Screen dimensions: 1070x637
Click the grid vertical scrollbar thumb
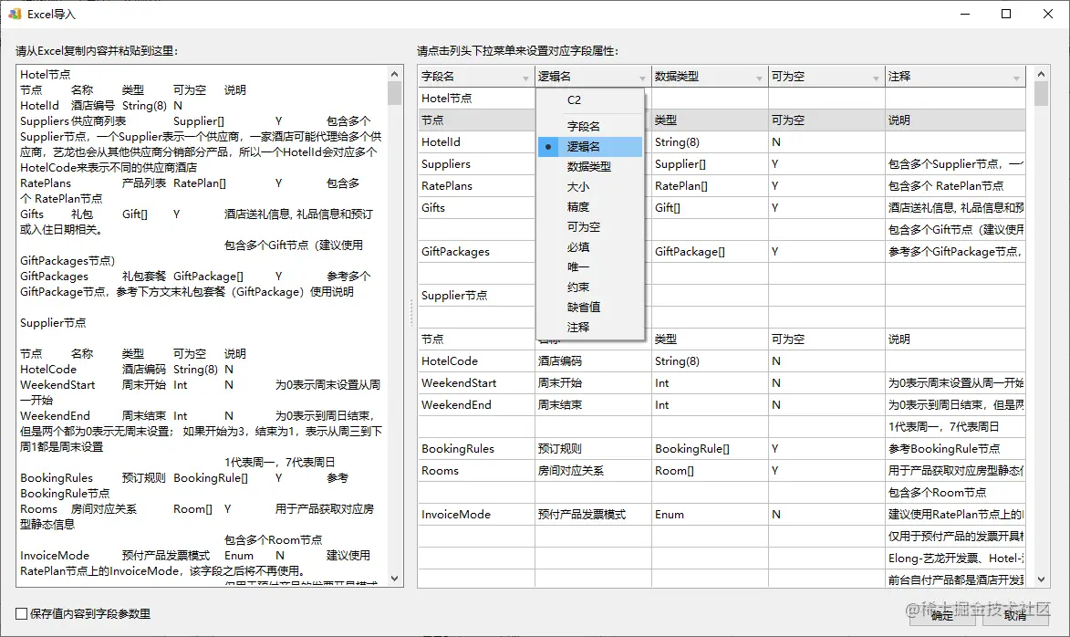tap(1041, 93)
